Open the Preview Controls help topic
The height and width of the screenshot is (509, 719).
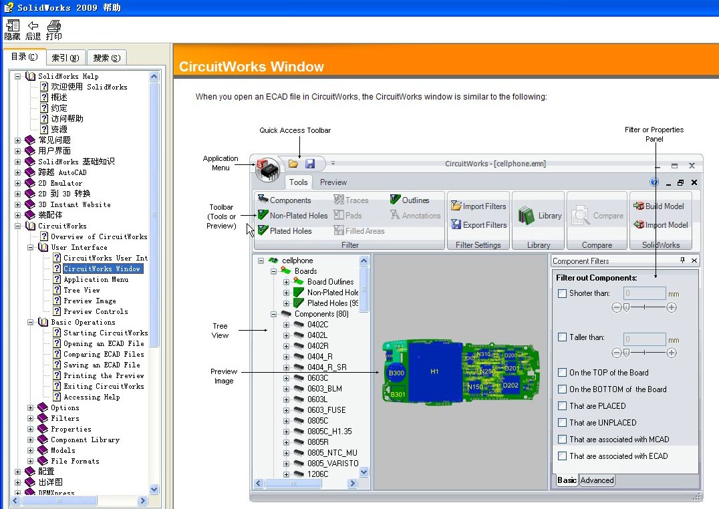96,311
